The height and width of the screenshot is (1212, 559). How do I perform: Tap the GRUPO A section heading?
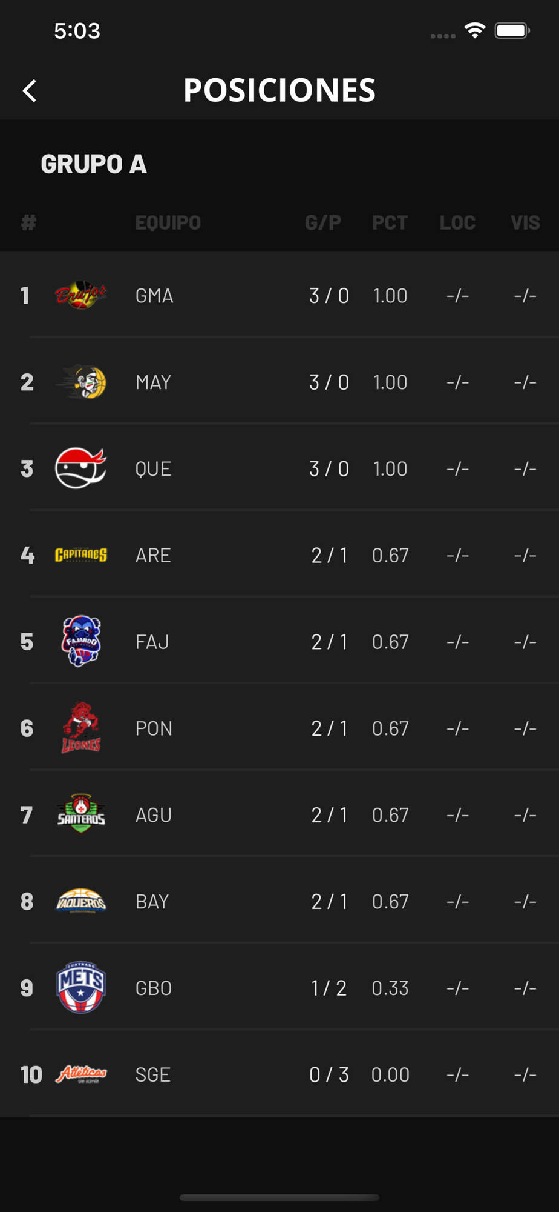pyautogui.click(x=93, y=164)
